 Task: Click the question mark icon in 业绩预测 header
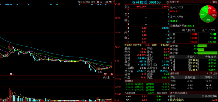(207, 73)
